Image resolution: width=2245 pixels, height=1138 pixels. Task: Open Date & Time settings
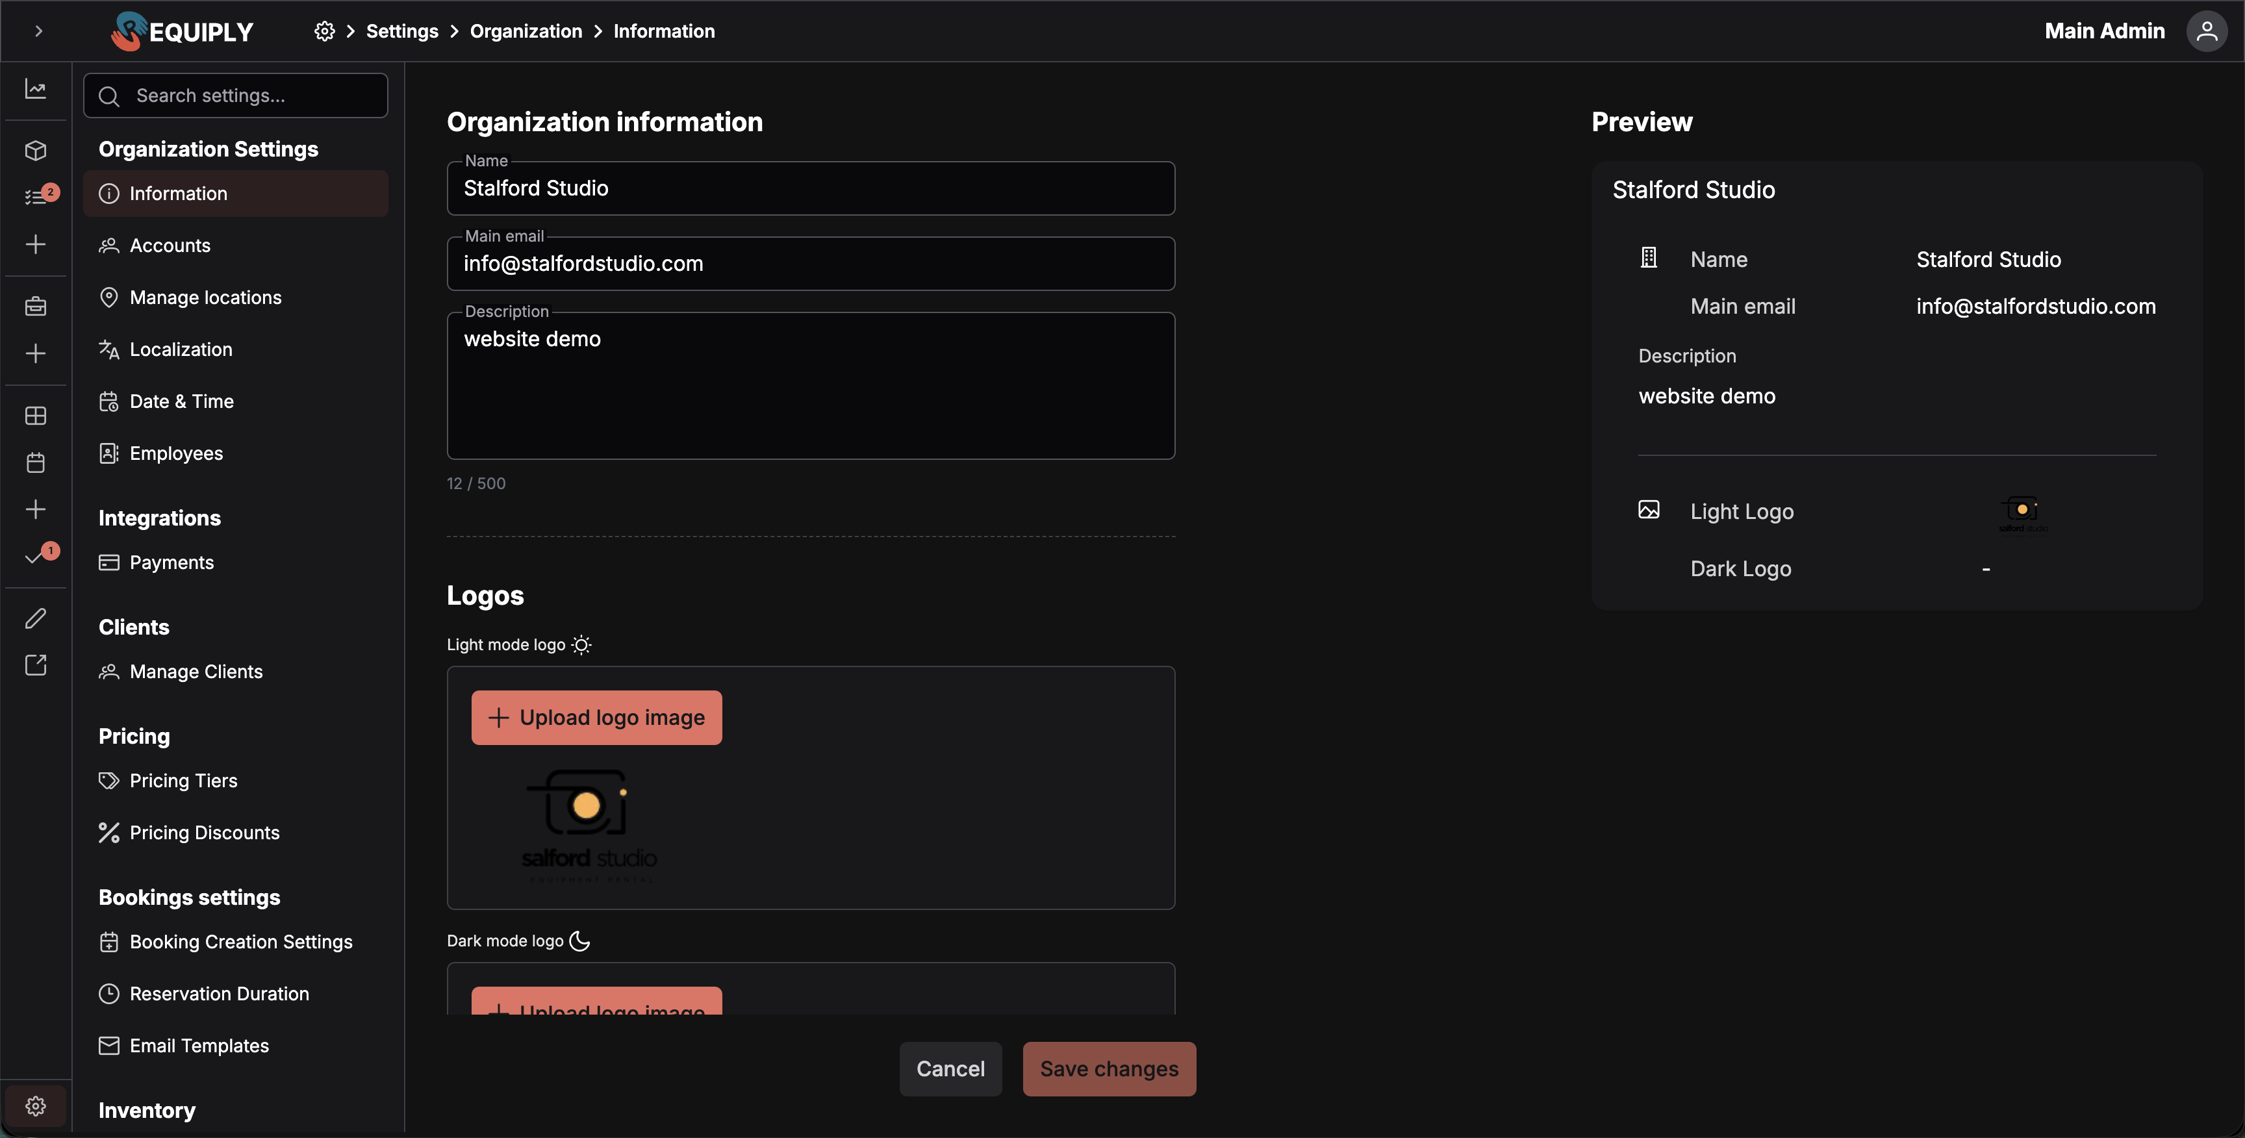235,401
